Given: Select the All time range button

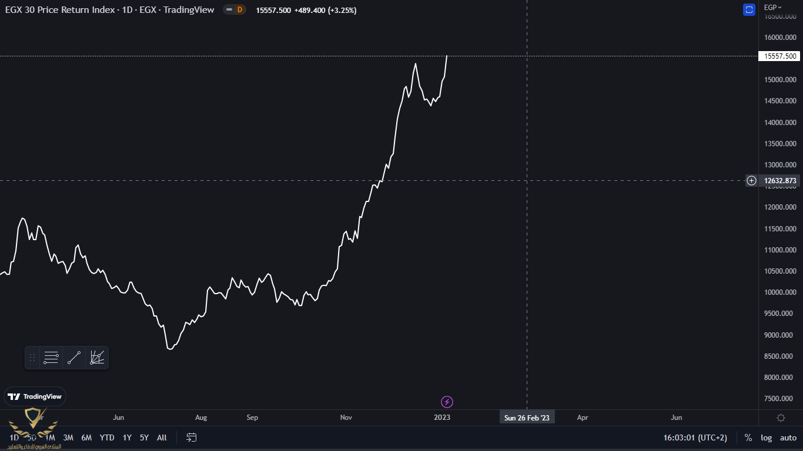Looking at the screenshot, I should click(x=162, y=437).
